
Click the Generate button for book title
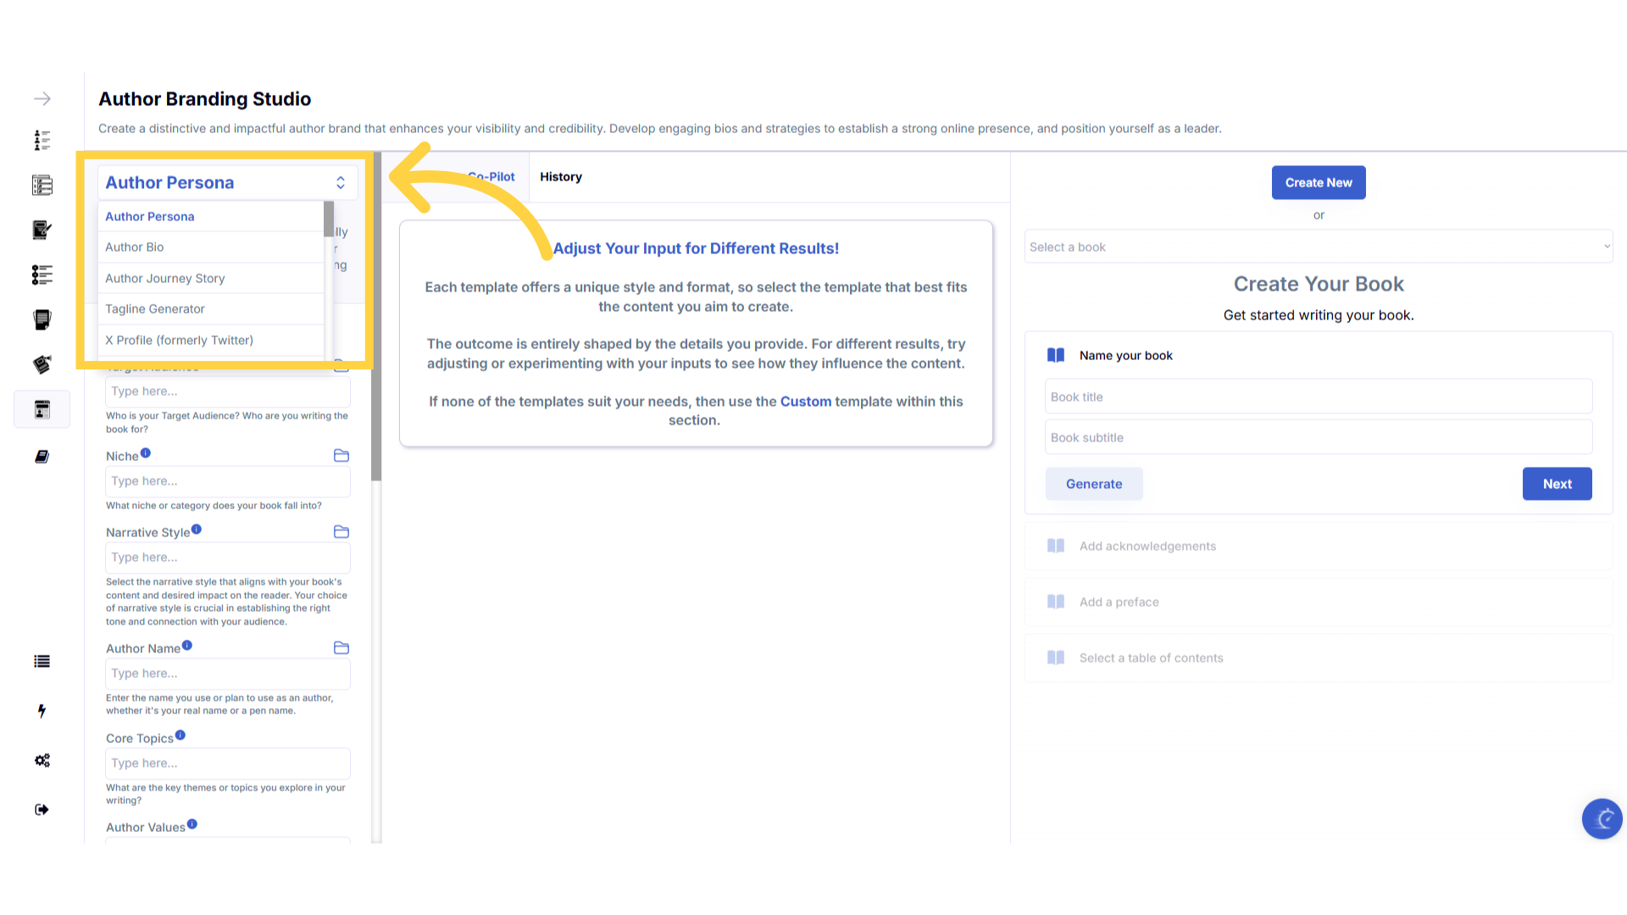pyautogui.click(x=1094, y=484)
